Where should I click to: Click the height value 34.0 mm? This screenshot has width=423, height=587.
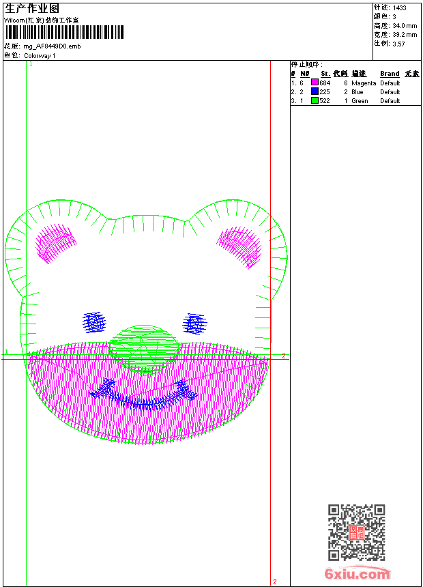point(405,25)
